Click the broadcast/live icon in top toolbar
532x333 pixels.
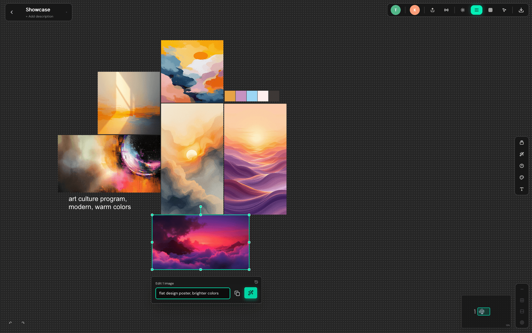click(446, 10)
